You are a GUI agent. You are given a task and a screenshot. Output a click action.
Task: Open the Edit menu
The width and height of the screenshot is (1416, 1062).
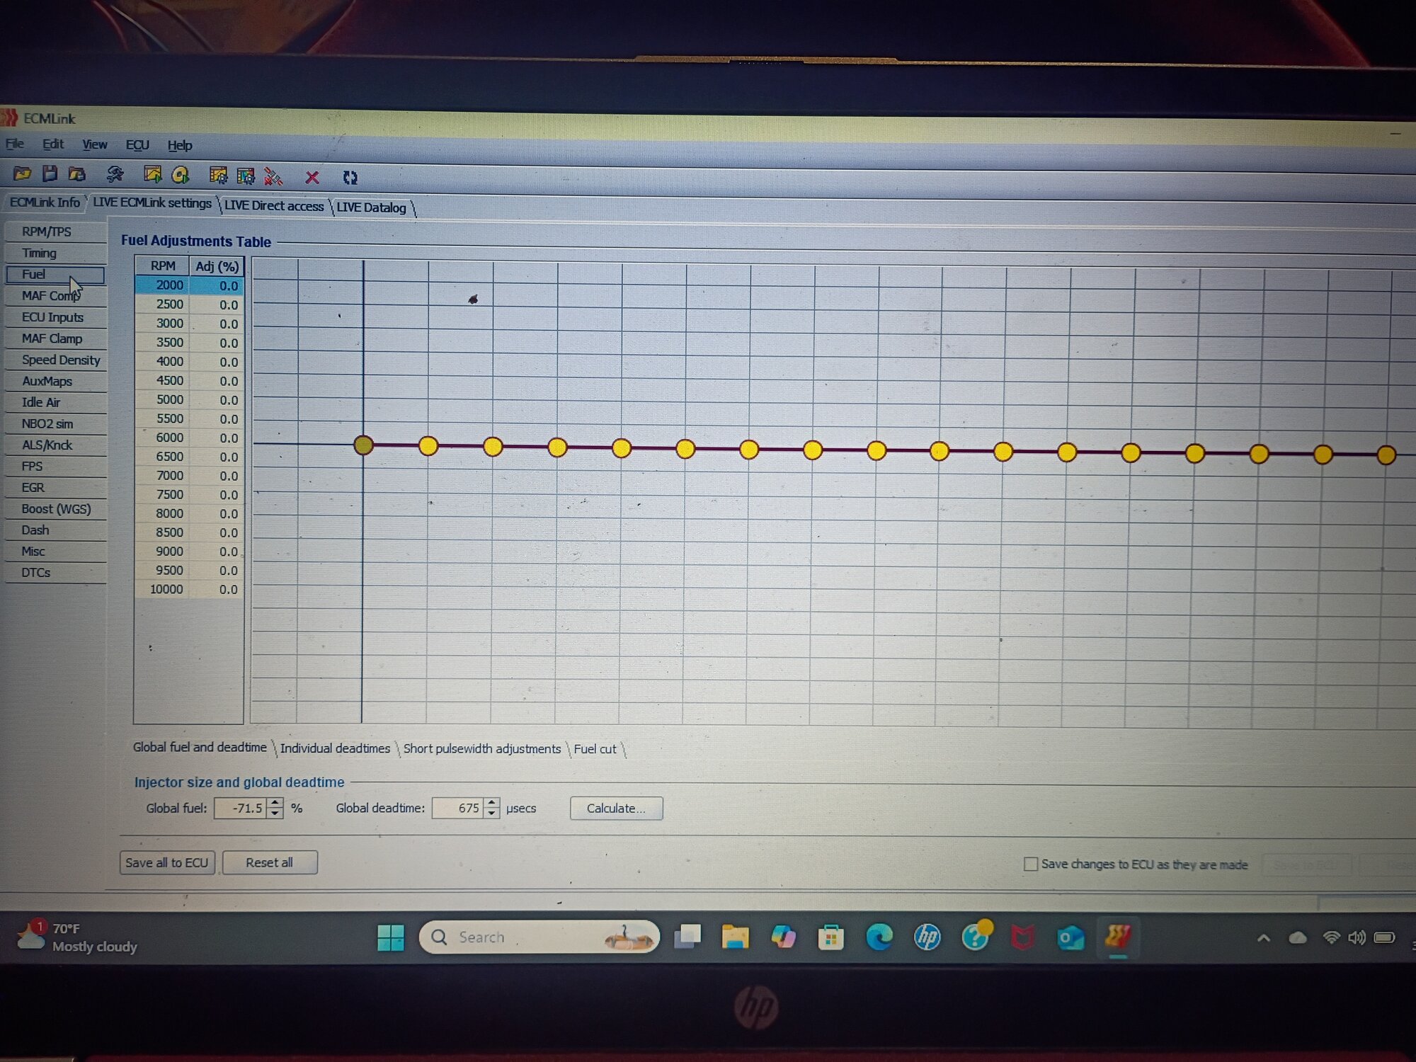(53, 144)
